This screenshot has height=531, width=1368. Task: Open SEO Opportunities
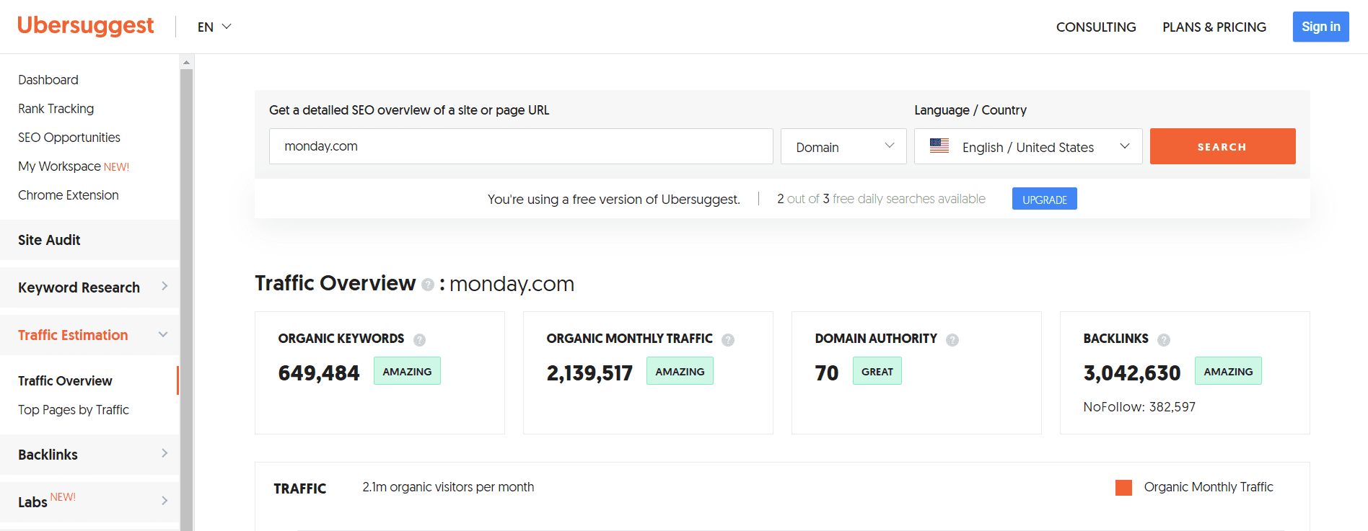point(69,138)
